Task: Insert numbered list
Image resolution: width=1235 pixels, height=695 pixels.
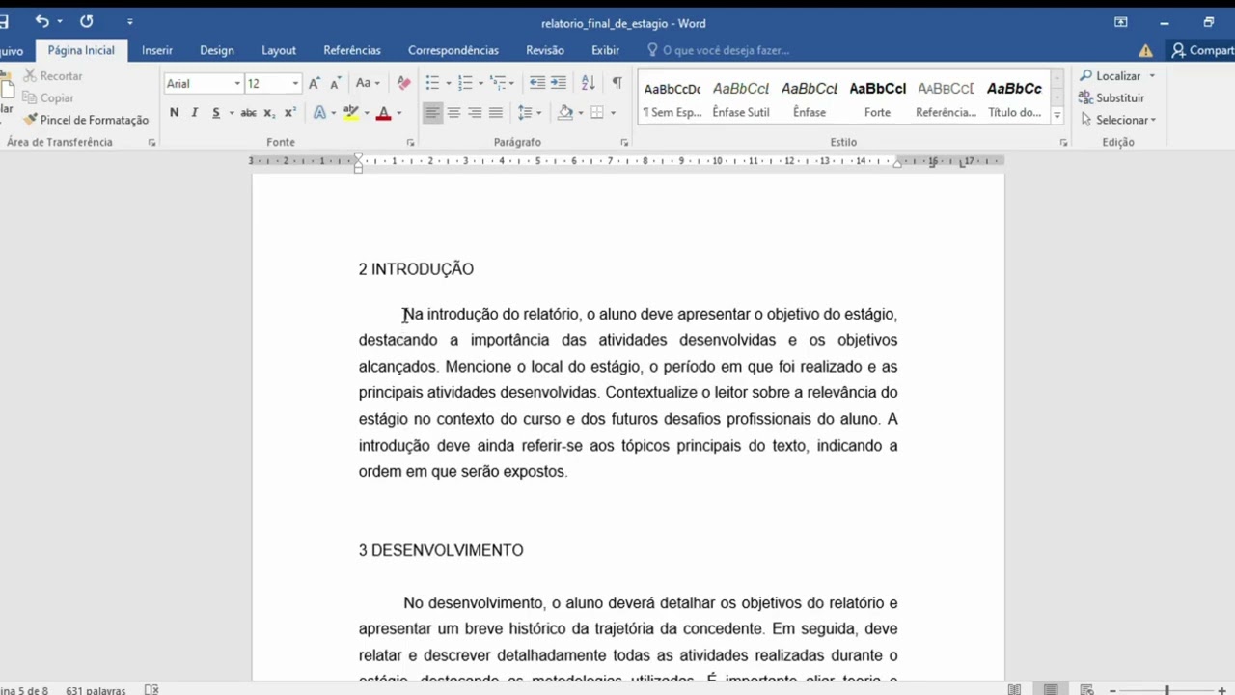Action: click(465, 83)
